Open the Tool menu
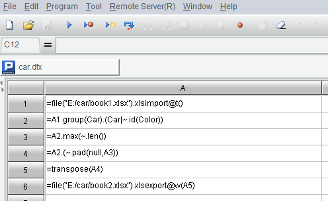328x201 pixels. (x=94, y=7)
